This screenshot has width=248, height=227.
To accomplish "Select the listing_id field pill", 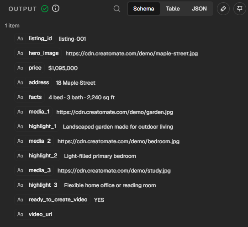I will (35, 38).
